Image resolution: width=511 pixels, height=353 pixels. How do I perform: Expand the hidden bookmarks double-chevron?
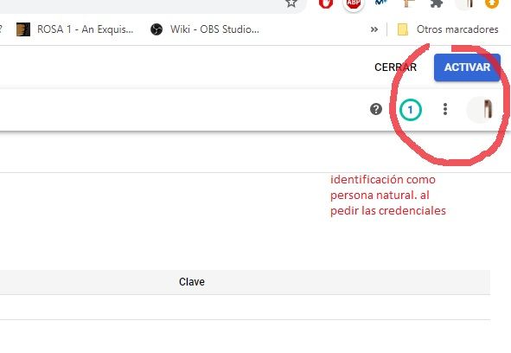374,29
